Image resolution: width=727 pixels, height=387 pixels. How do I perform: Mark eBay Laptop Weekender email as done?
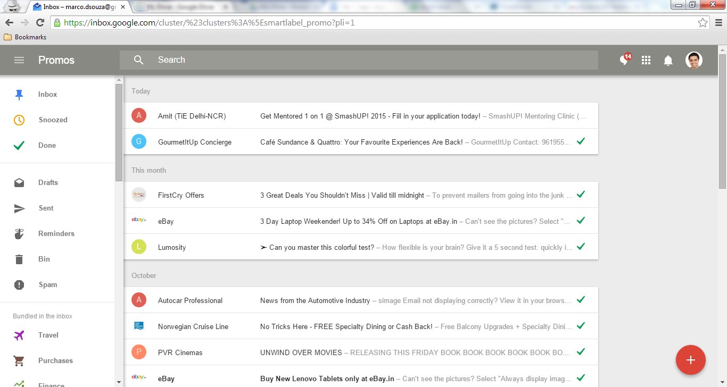tap(581, 220)
